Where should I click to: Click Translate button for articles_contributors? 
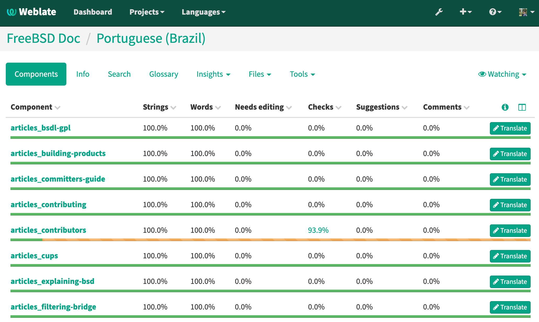[510, 231]
